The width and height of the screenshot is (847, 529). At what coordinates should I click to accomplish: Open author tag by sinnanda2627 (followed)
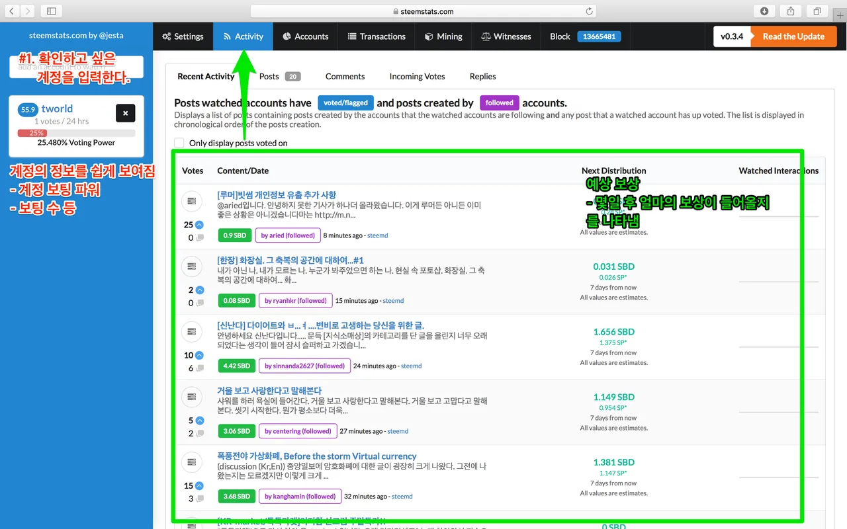[304, 366]
